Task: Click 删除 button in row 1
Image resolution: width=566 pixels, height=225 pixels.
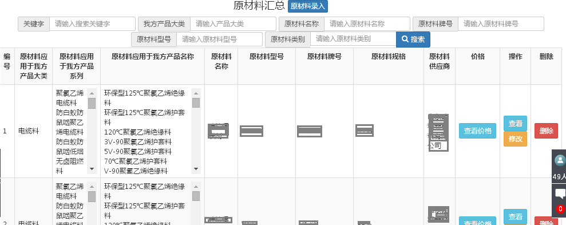Action: point(546,131)
